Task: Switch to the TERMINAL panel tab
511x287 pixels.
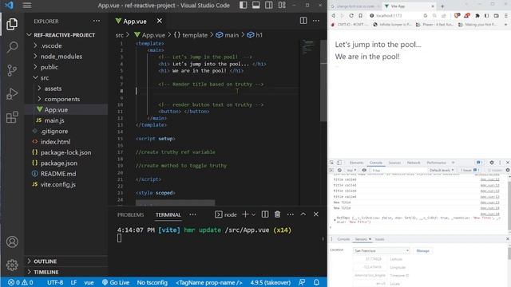Action: pyautogui.click(x=168, y=214)
